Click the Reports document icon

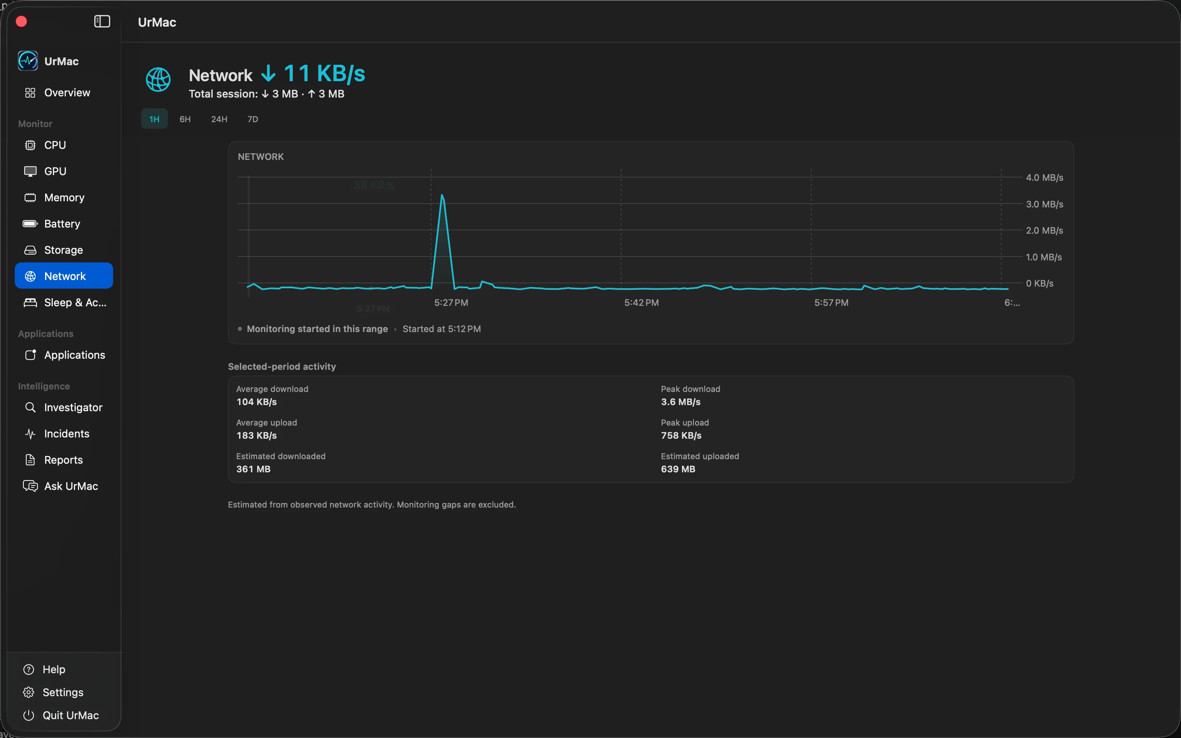pos(30,460)
